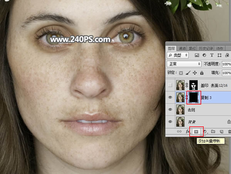Select the 去斑 layer thumbnail
Screen dimensions: 231x174
pos(180,110)
